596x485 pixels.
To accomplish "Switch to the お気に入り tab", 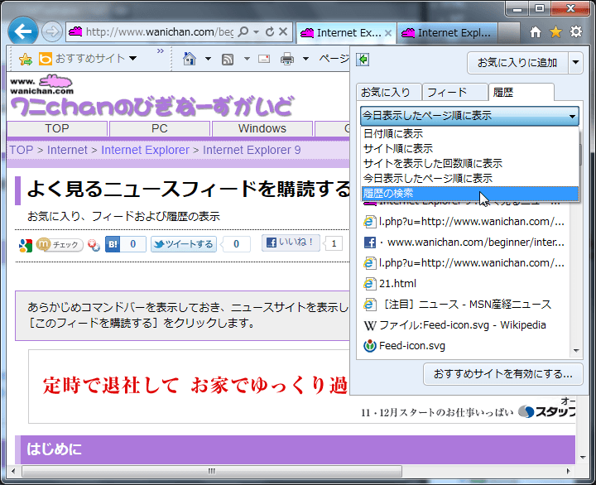I will pyautogui.click(x=388, y=92).
